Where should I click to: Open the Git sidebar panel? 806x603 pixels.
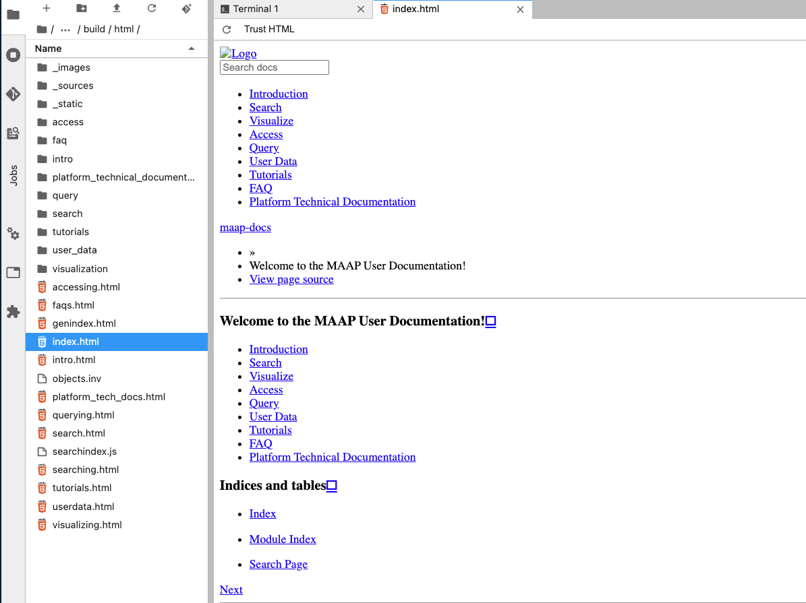pos(13,94)
